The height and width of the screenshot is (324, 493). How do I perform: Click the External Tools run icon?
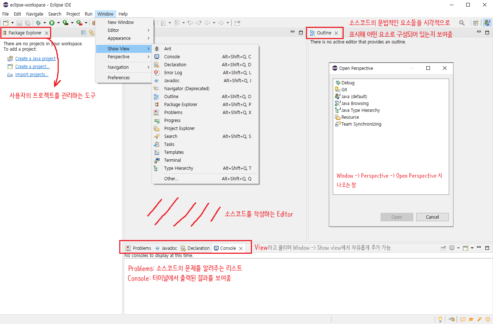coord(79,22)
